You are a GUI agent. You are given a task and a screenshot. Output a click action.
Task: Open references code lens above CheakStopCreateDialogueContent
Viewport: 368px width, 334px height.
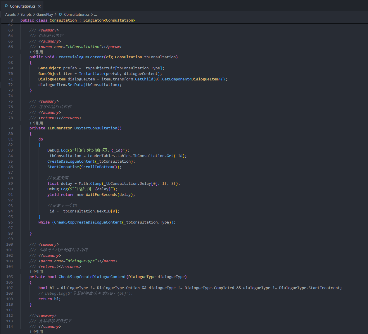pyautogui.click(x=36, y=272)
